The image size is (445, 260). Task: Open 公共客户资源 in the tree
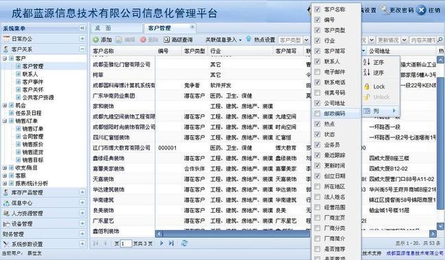pos(38,98)
